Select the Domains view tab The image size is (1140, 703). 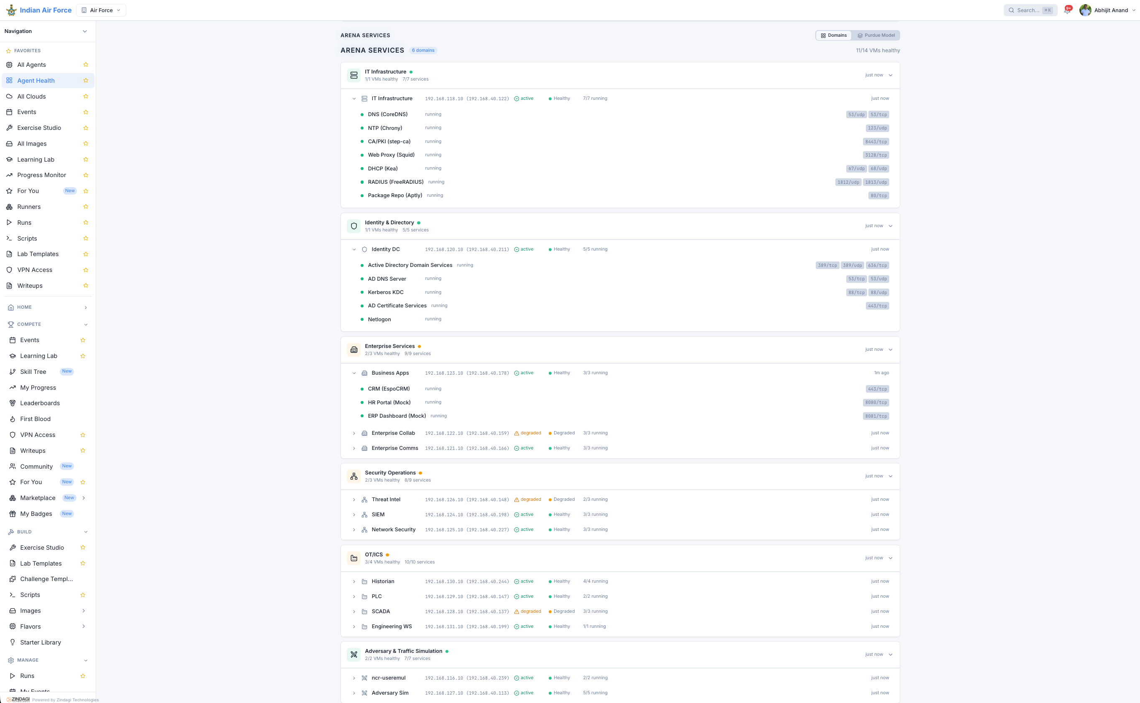[x=834, y=36]
